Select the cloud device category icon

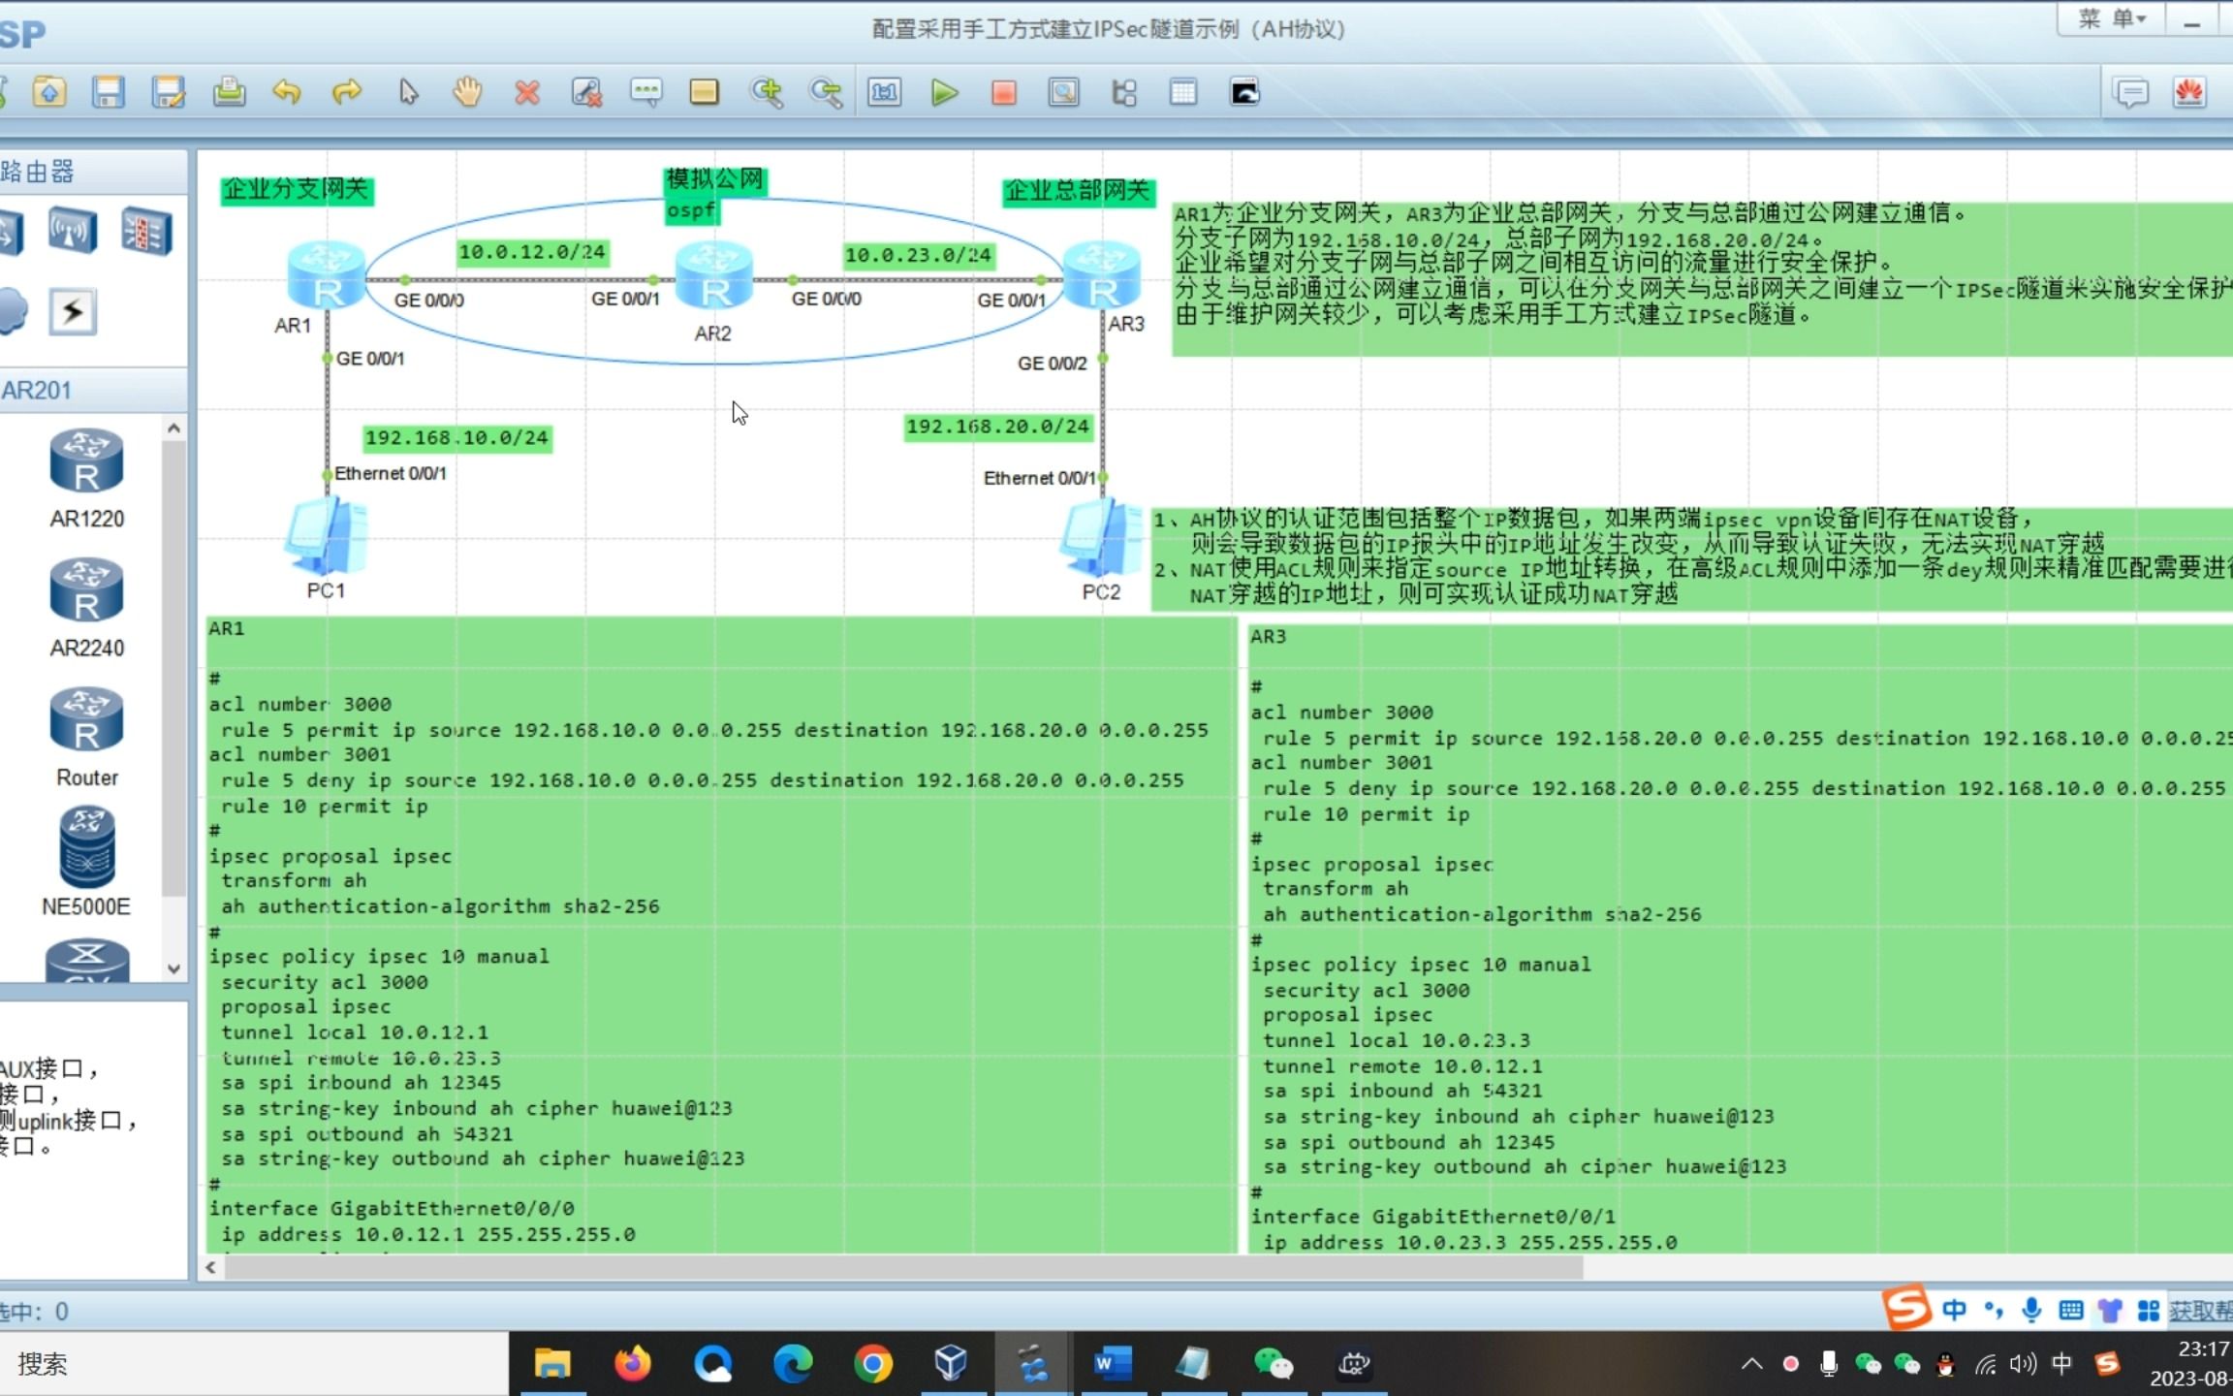(x=12, y=312)
